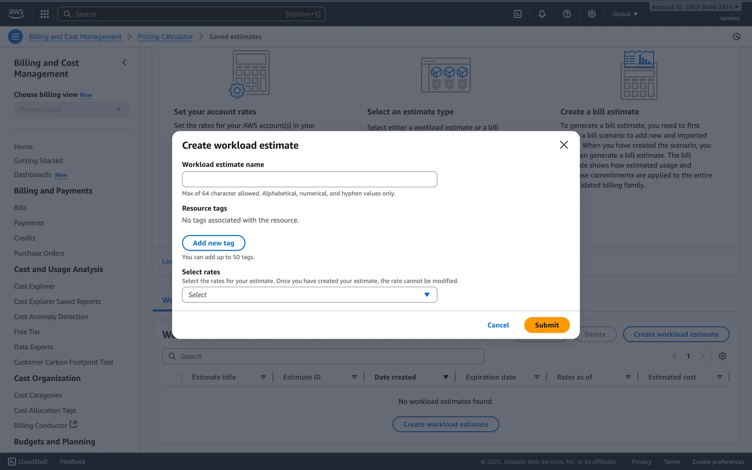Open Cost Explorer in sidebar
752x470 pixels.
(x=34, y=286)
